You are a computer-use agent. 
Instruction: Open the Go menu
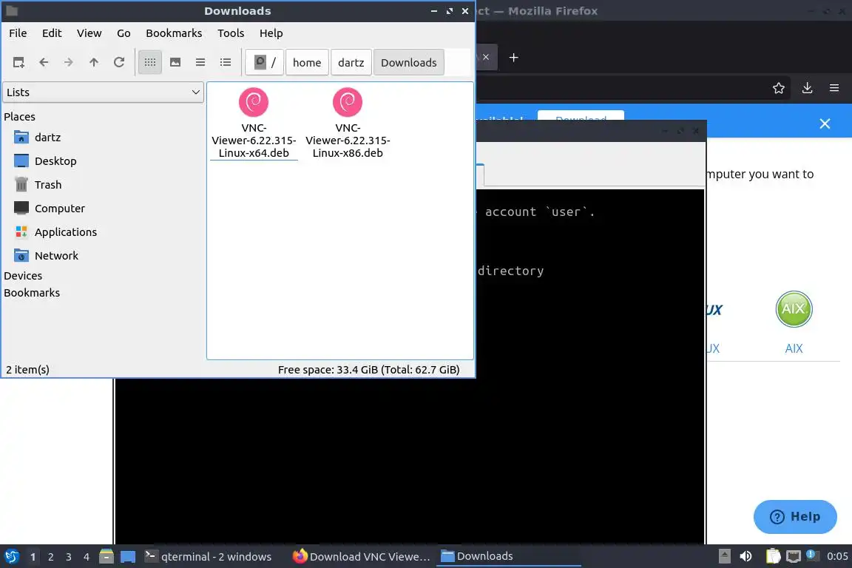(x=124, y=33)
